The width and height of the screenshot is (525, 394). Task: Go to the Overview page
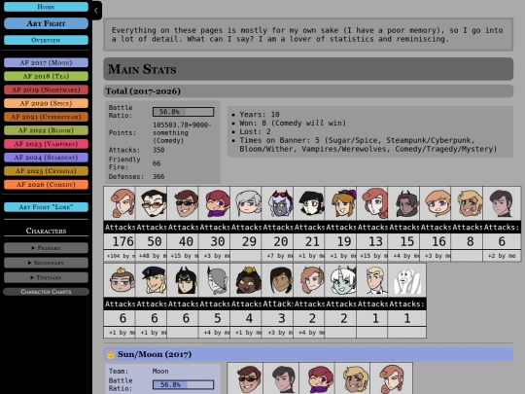[x=47, y=40]
